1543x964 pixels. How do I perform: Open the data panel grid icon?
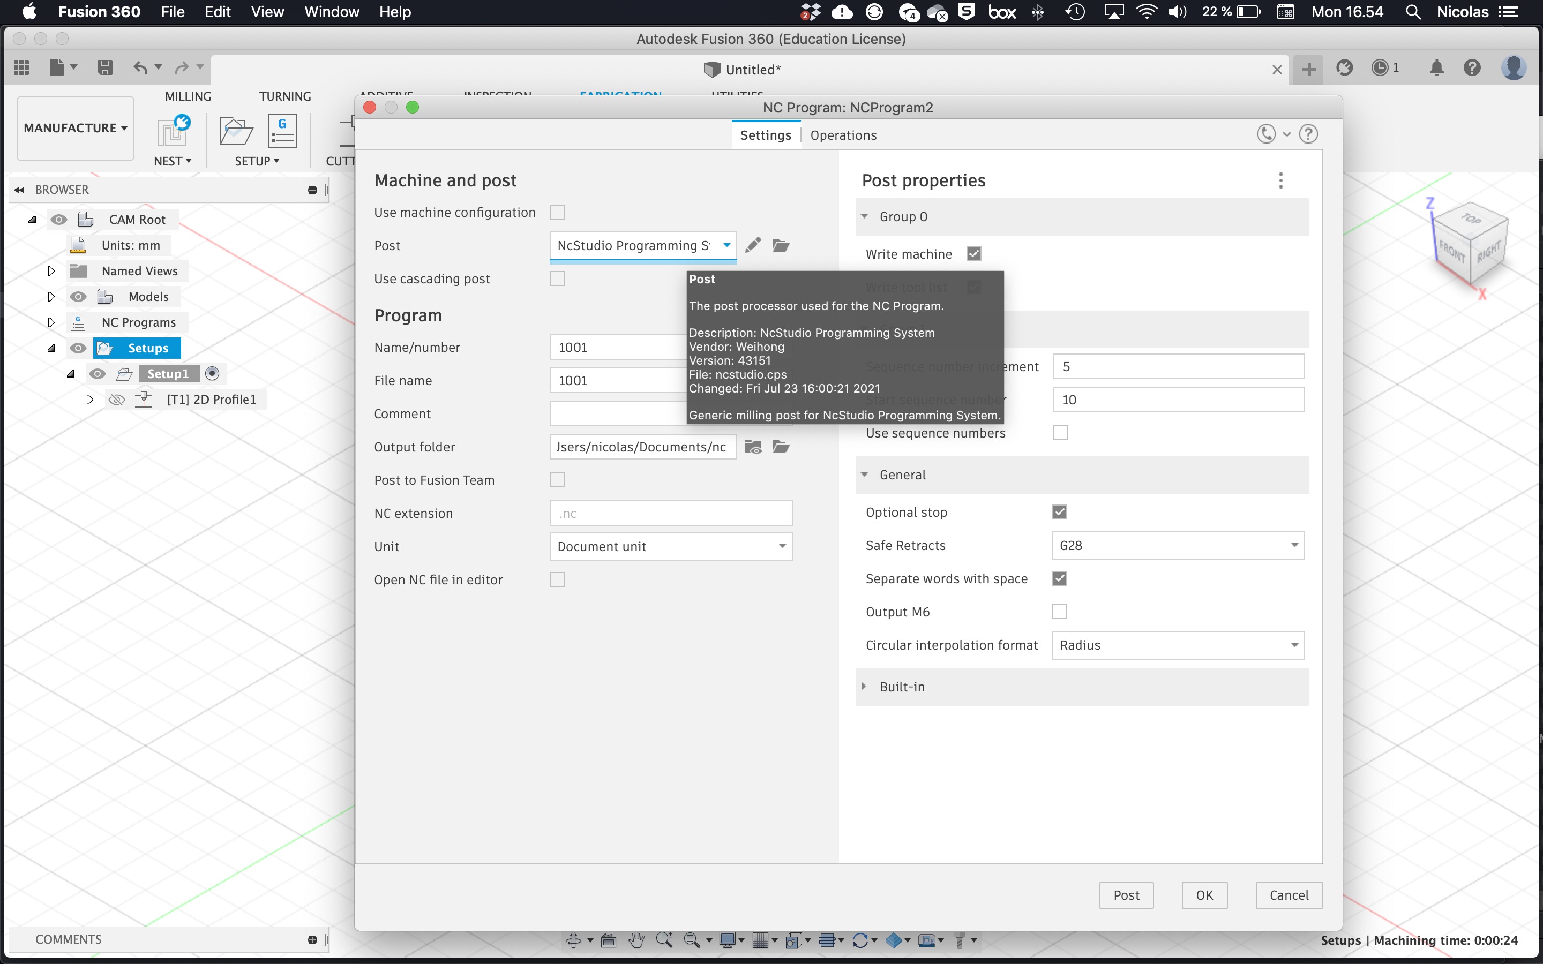tap(21, 67)
